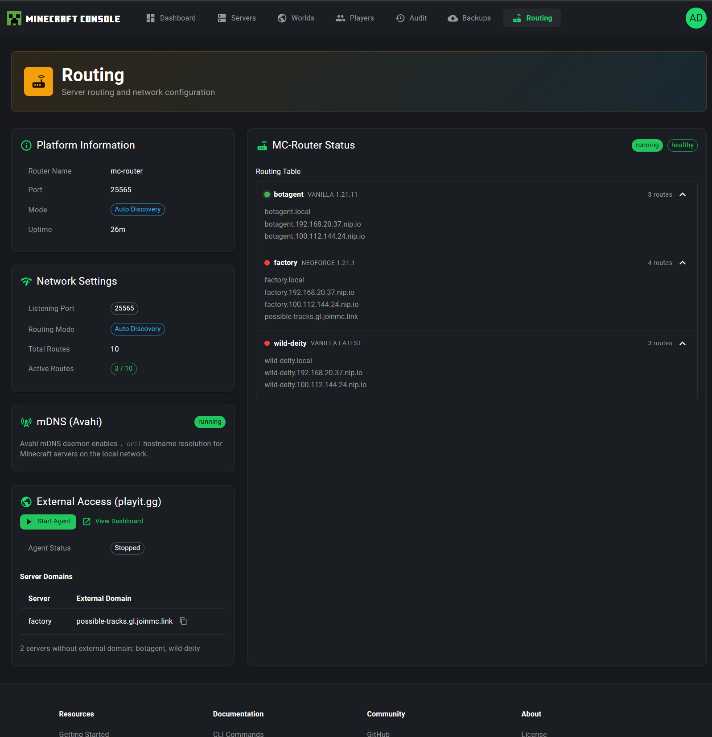Select the botagent.100.112.144.24.nip.io route
This screenshot has width=712, height=737.
[x=314, y=236]
